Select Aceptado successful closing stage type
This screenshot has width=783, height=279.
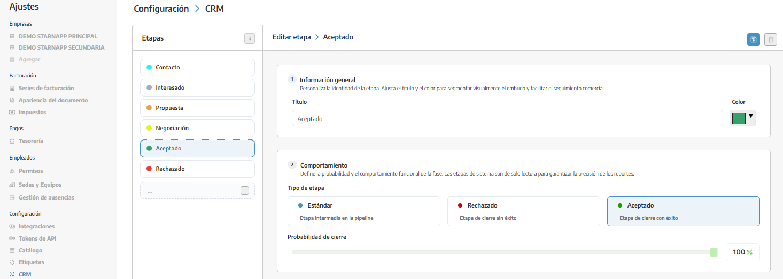(x=683, y=211)
